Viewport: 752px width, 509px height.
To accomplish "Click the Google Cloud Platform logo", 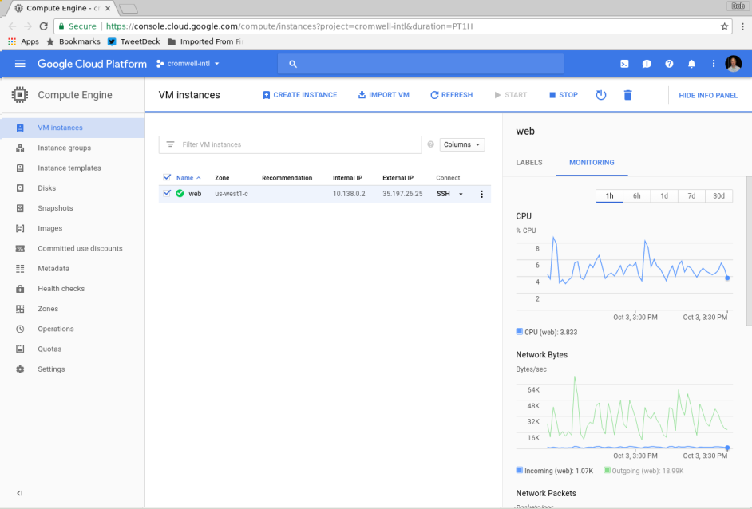I will point(92,64).
